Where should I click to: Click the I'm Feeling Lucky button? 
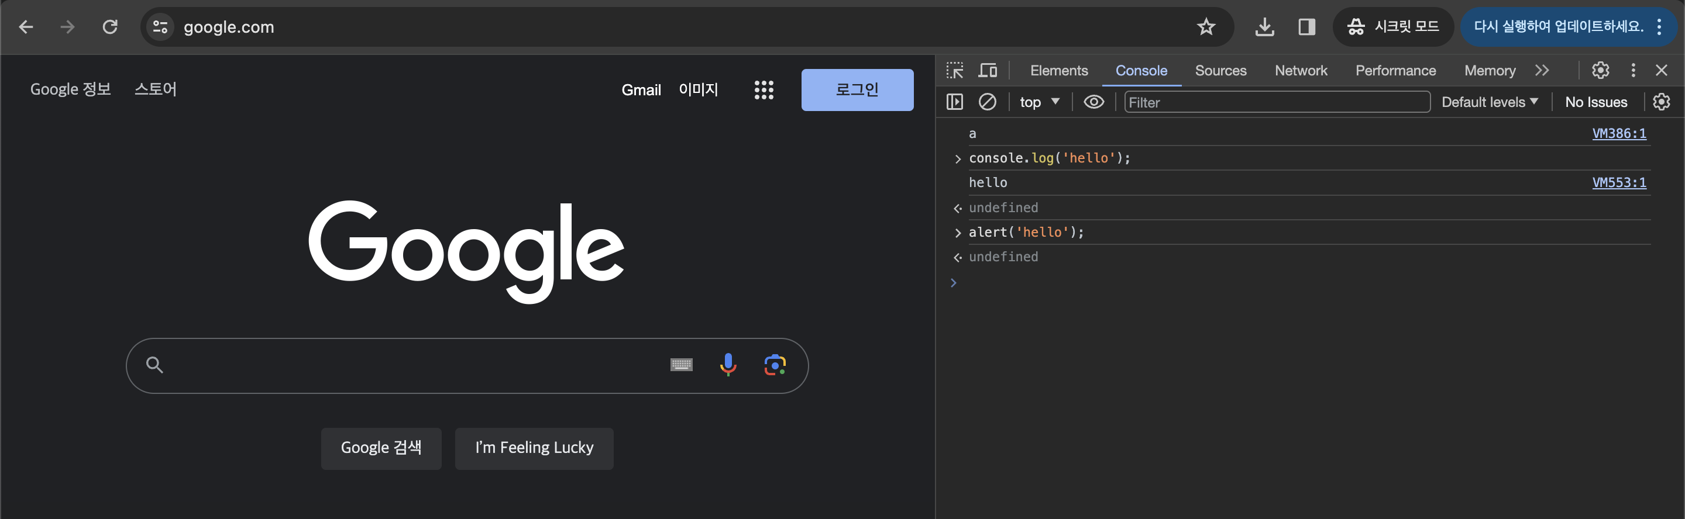[x=534, y=448]
